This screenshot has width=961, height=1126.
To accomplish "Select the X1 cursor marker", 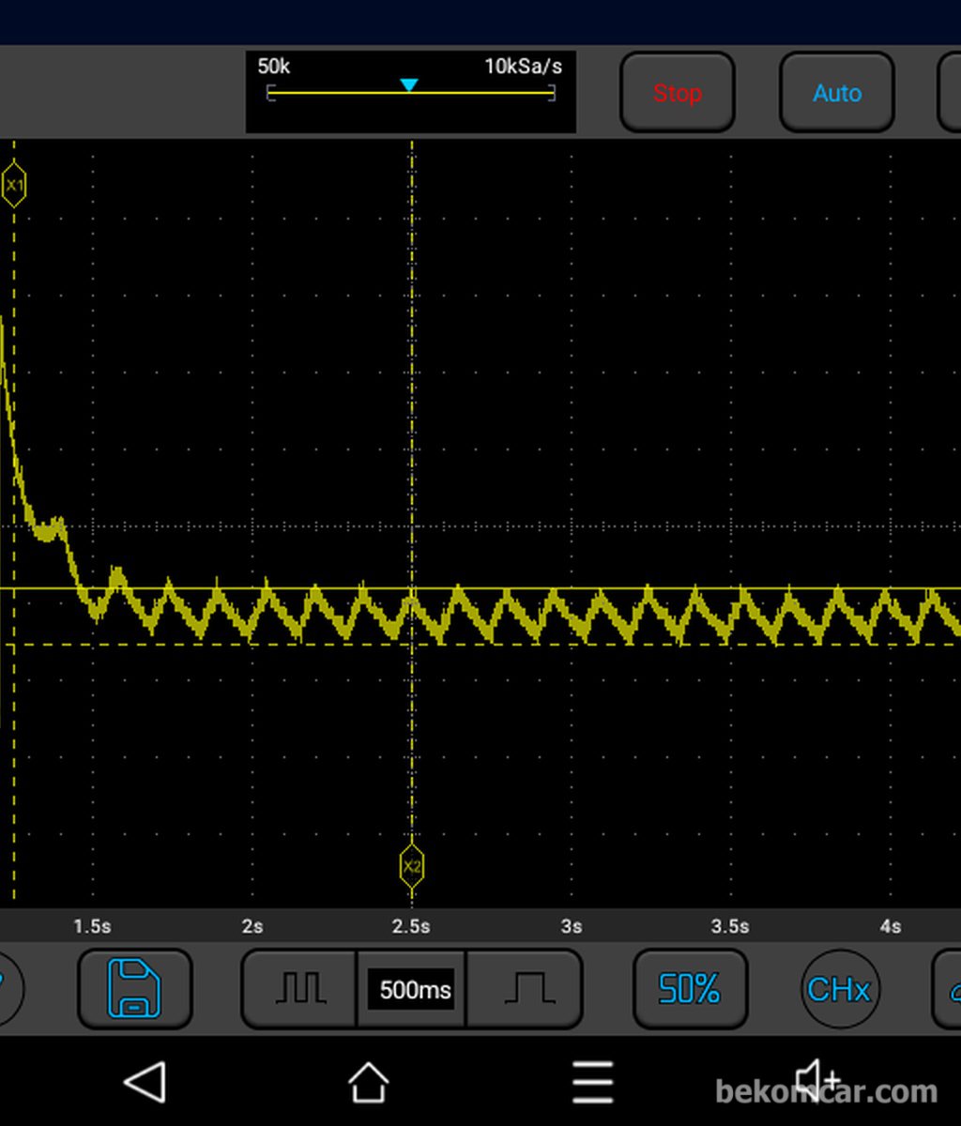I will tap(14, 186).
